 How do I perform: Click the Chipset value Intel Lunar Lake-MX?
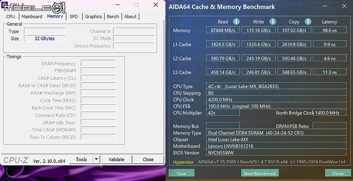[276, 139]
